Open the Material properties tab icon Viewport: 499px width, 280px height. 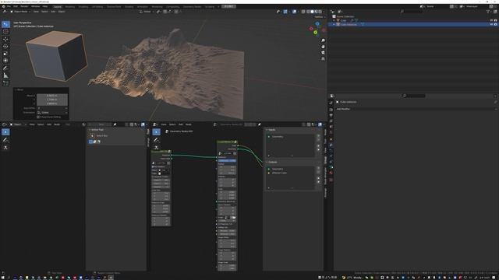[331, 173]
